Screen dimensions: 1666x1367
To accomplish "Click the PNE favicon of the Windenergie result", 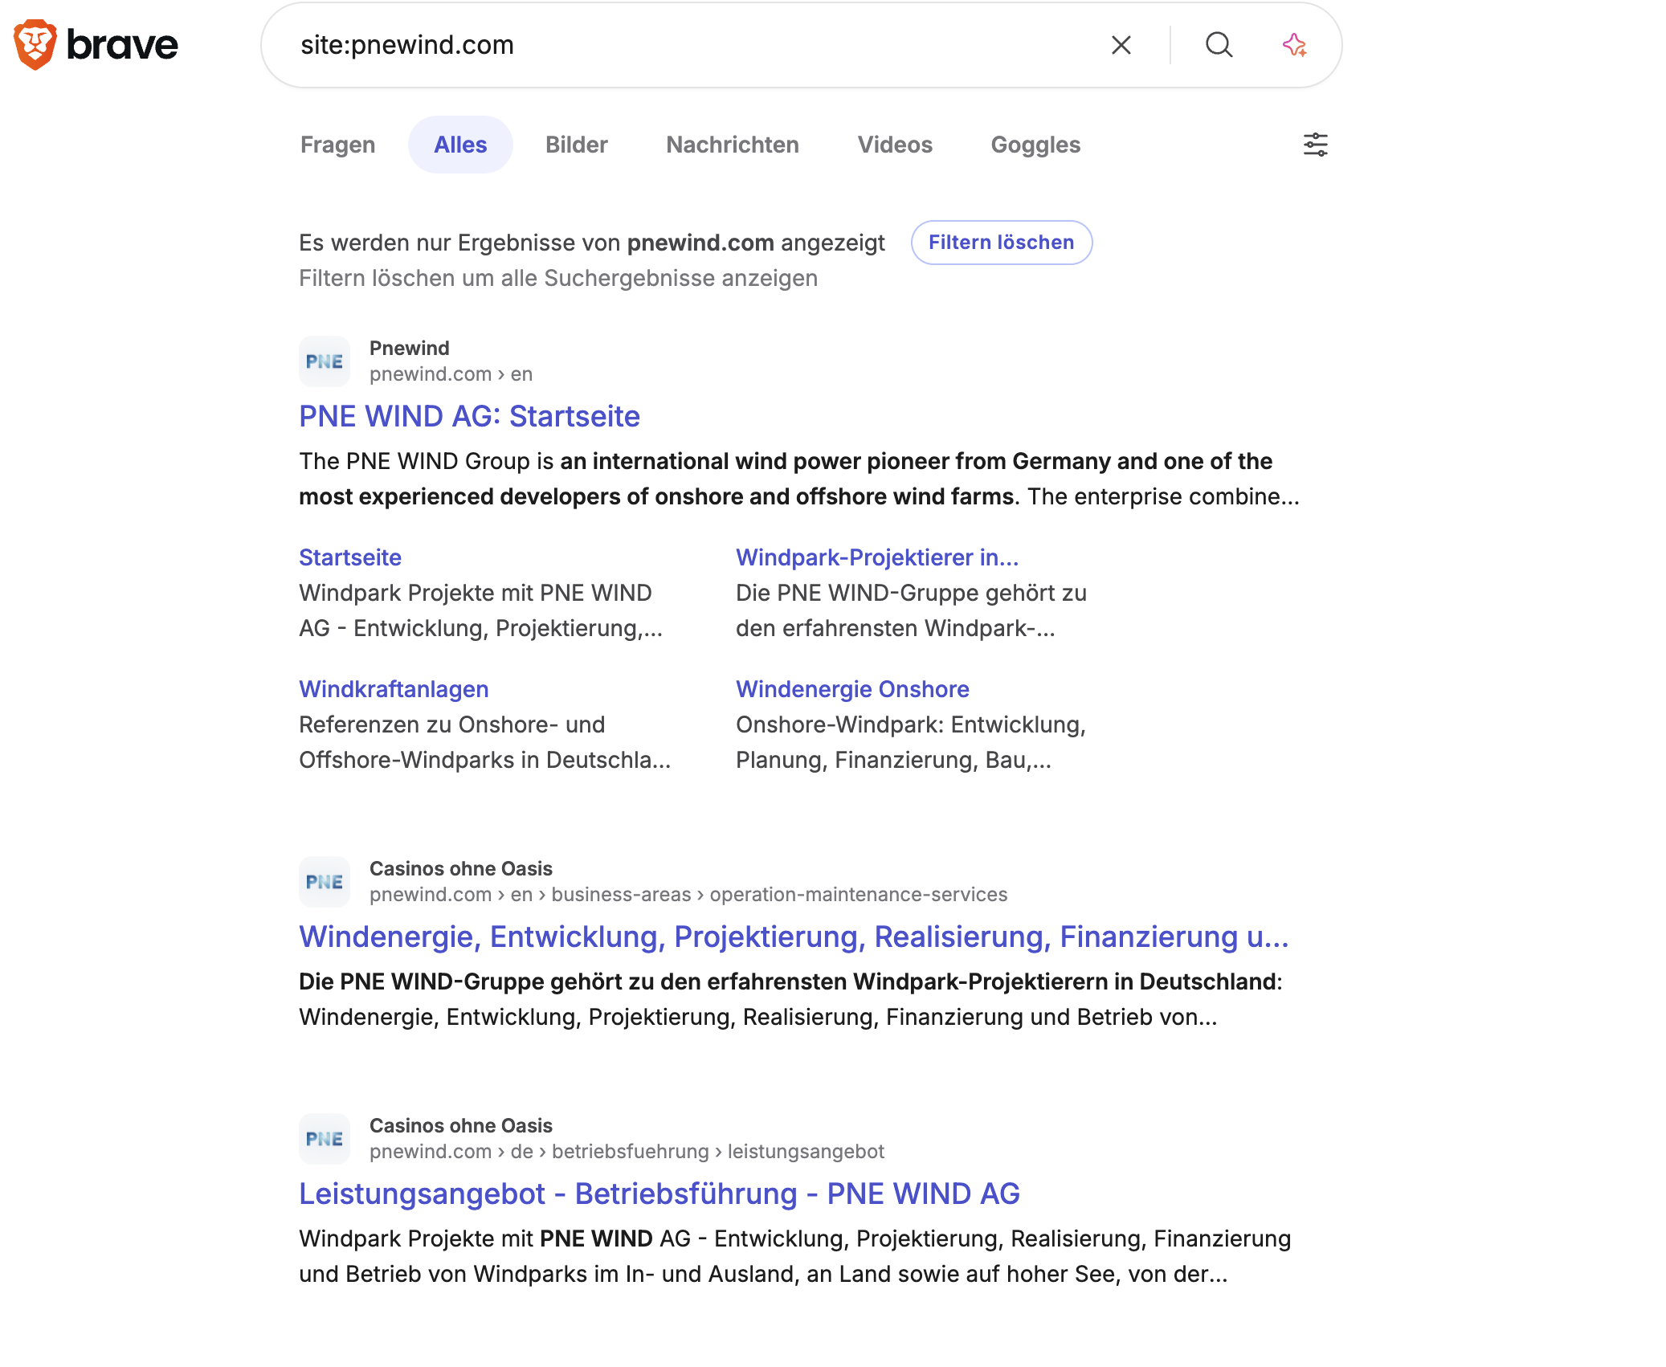I will tap(324, 881).
